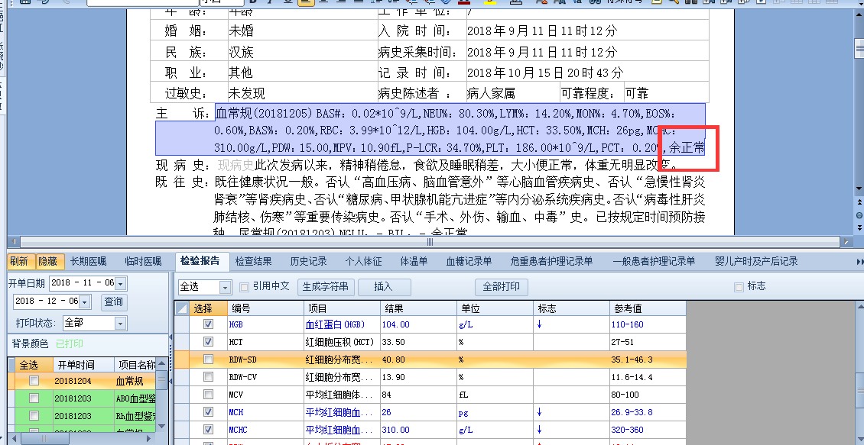Open the 打印状态 dropdown
The height and width of the screenshot is (445, 864).
click(x=121, y=324)
